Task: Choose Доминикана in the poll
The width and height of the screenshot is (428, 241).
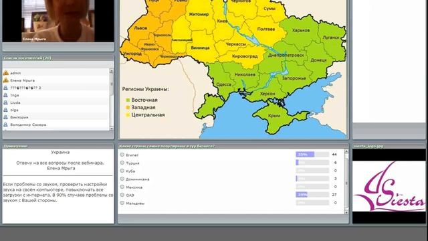Action: [122, 179]
